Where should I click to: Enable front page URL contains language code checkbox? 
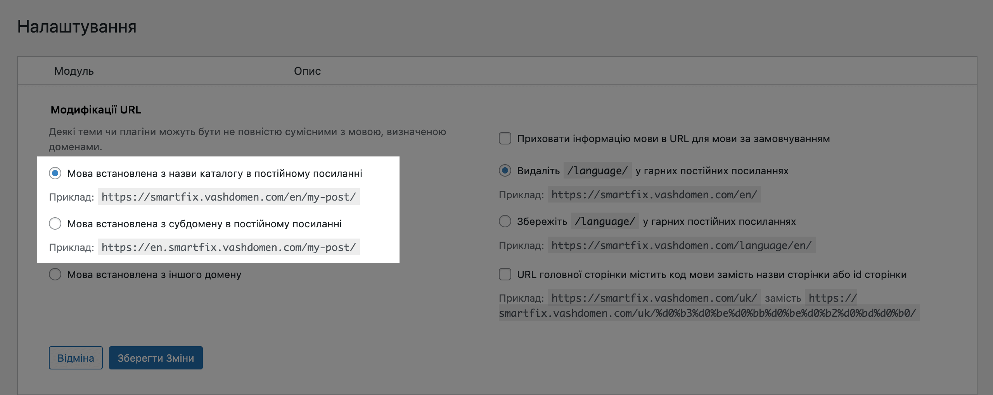tap(505, 274)
